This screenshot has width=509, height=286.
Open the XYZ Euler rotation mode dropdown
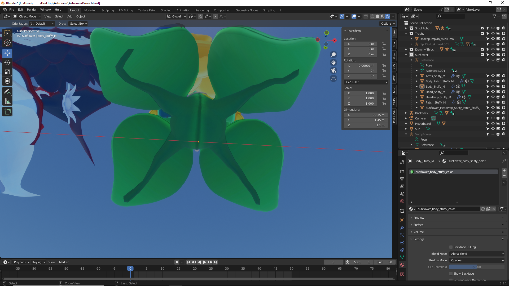[x=366, y=82]
